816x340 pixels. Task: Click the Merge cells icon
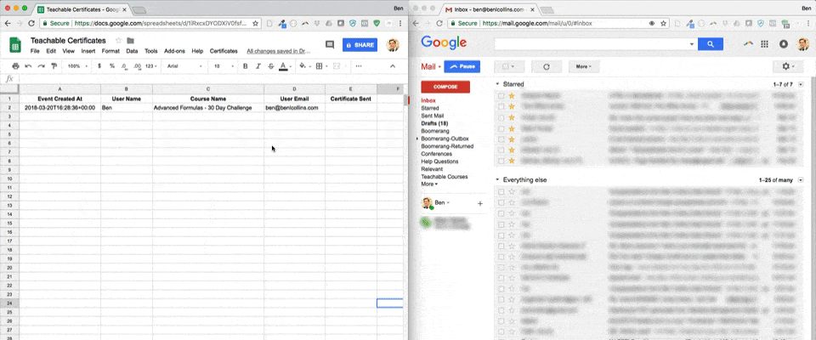(x=337, y=66)
